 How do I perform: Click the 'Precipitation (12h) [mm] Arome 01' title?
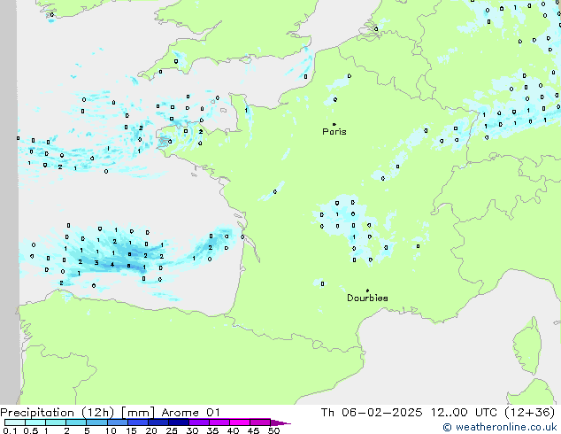pos(110,413)
